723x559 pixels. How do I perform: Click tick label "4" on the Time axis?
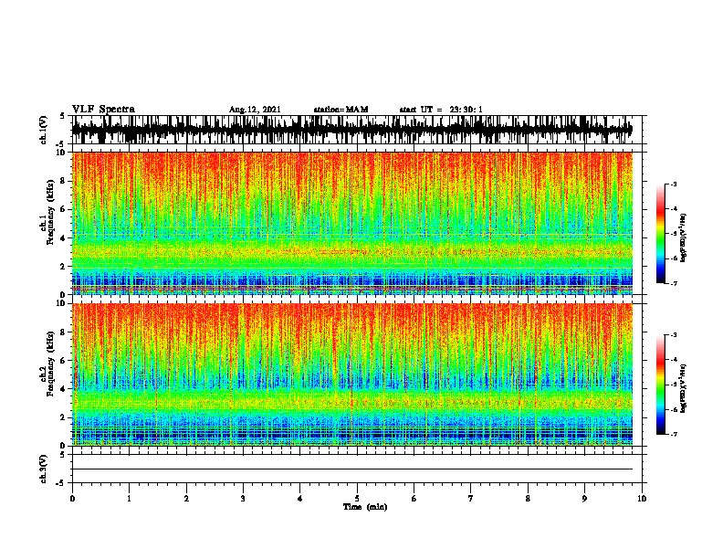click(300, 499)
